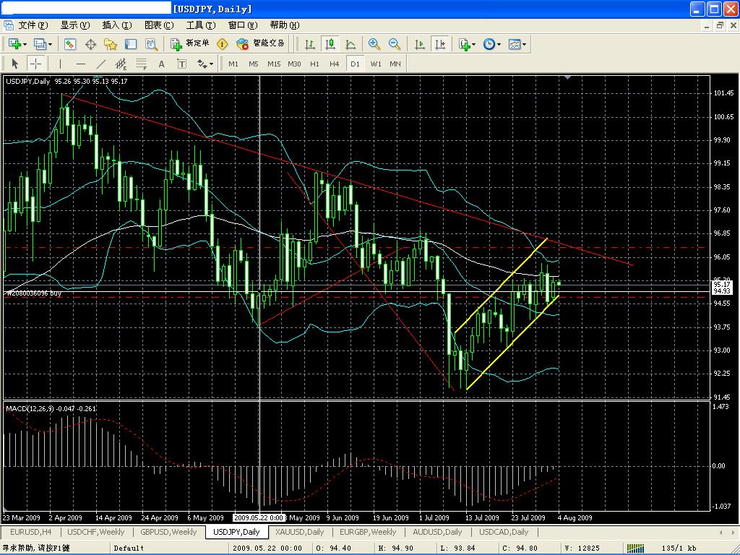740x555 pixels.
Task: Launch MetaEditor via yellow diamond icon
Action: click(222, 44)
